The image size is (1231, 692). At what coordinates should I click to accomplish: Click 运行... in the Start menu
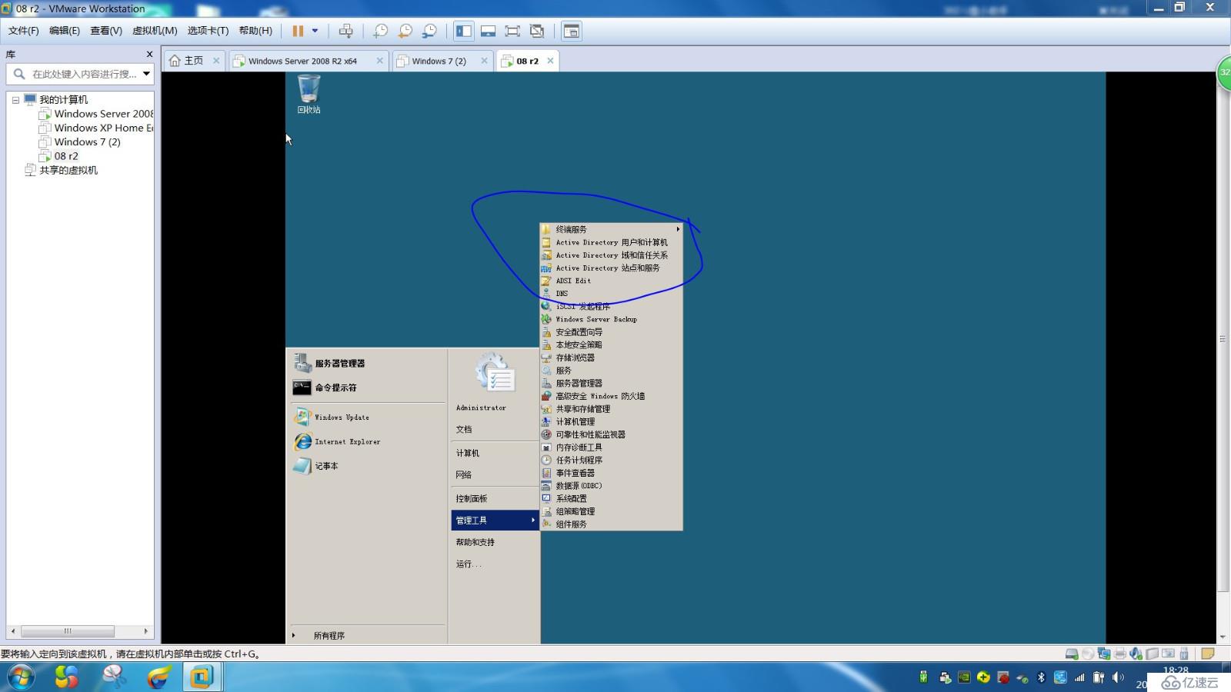469,564
